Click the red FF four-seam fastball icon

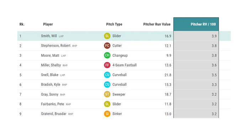pyautogui.click(x=107, y=65)
